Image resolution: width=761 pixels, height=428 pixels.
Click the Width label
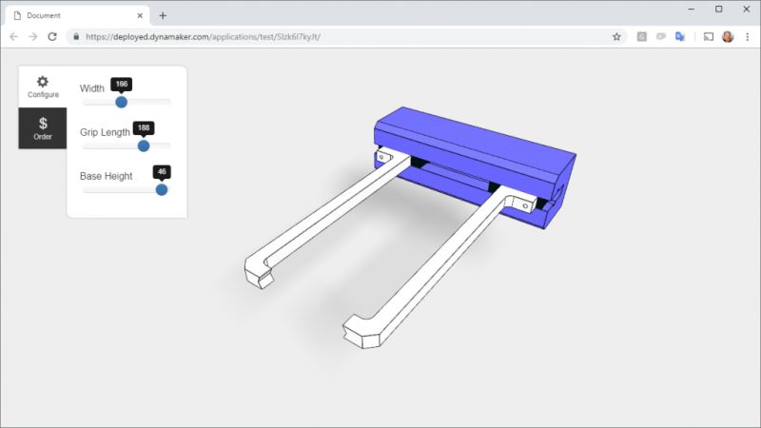pyautogui.click(x=92, y=88)
